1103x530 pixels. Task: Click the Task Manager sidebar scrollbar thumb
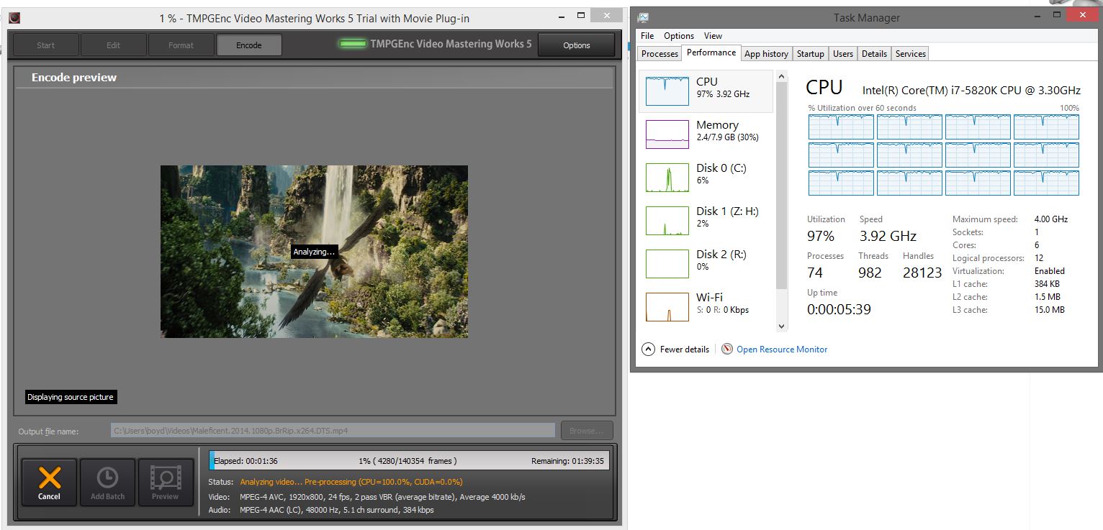pyautogui.click(x=782, y=186)
